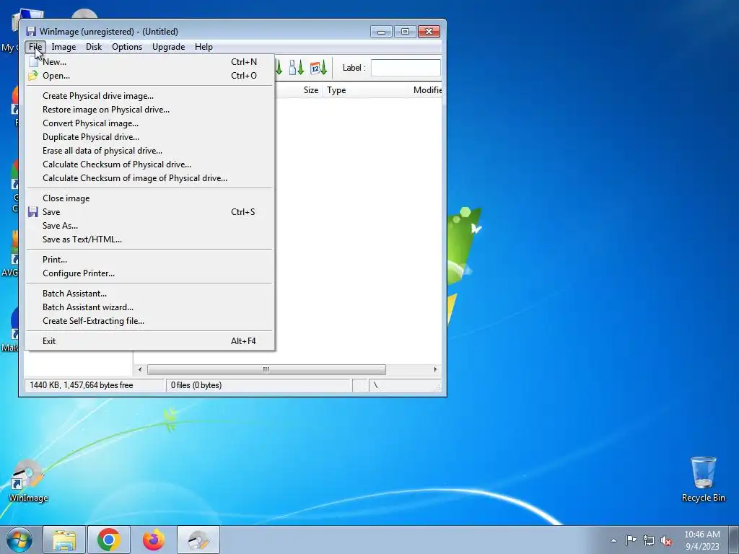Choose Close image menu entry
This screenshot has width=739, height=554.
tap(149, 198)
